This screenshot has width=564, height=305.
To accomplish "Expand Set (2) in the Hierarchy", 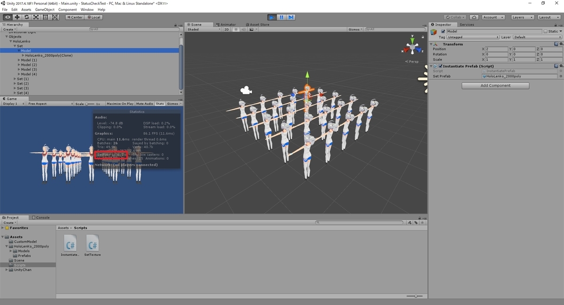I will 15,84.
